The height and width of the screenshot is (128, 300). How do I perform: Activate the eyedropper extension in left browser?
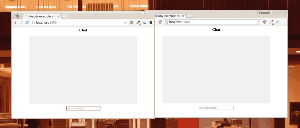pyautogui.click(x=138, y=23)
